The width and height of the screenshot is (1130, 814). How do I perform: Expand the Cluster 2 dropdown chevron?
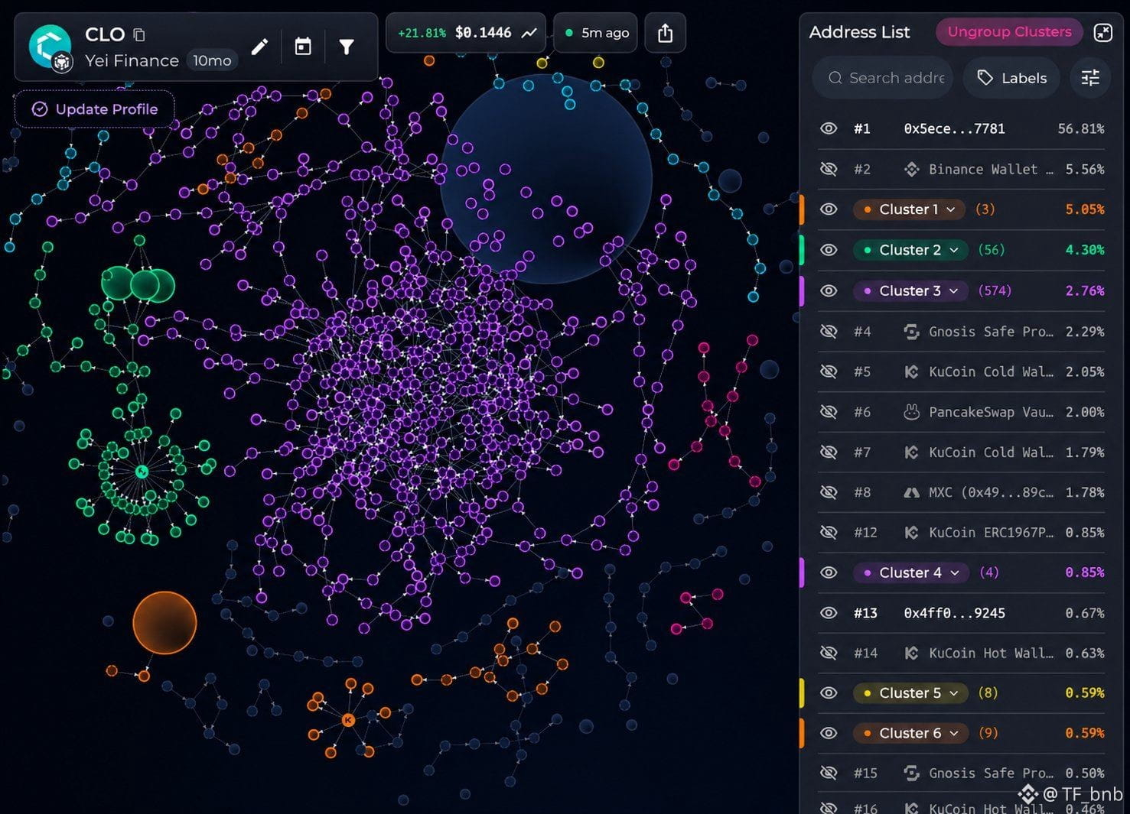(x=954, y=250)
